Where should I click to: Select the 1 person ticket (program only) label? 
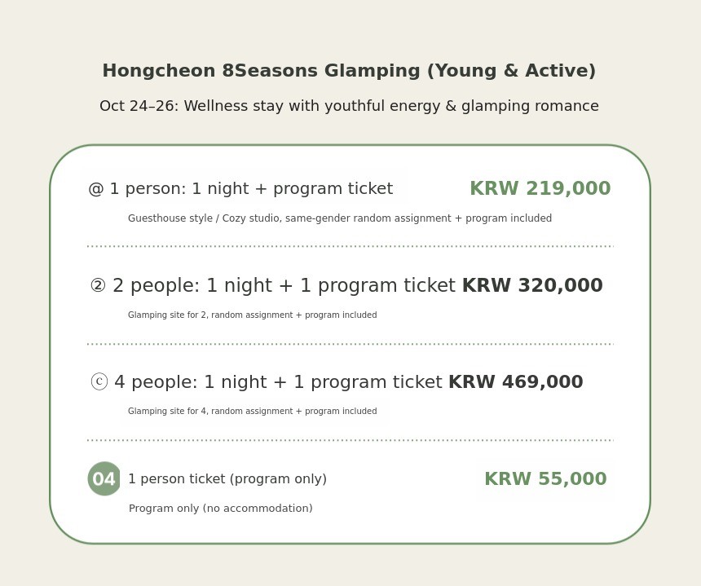click(227, 479)
